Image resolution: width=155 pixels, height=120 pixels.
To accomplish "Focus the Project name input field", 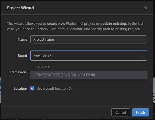I will [88, 40].
